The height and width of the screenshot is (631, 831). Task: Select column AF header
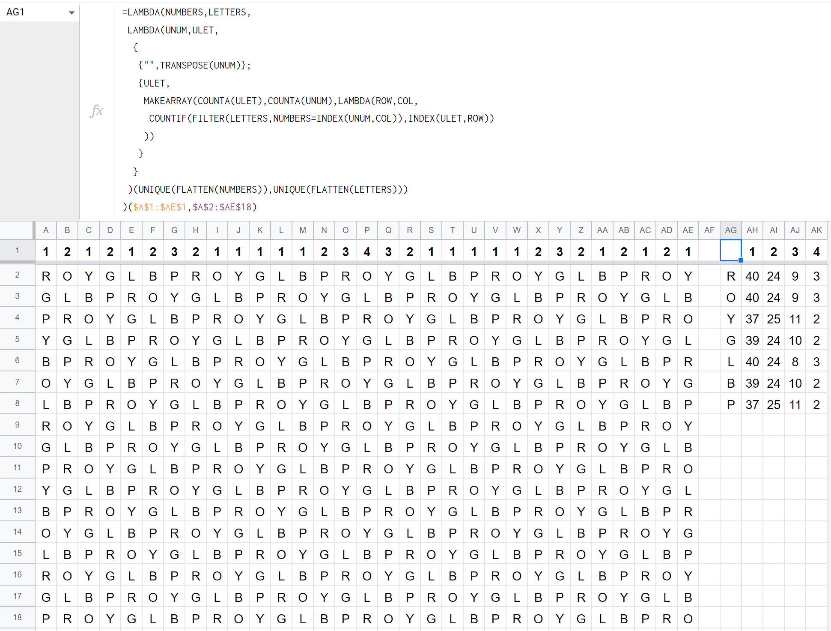tap(709, 230)
